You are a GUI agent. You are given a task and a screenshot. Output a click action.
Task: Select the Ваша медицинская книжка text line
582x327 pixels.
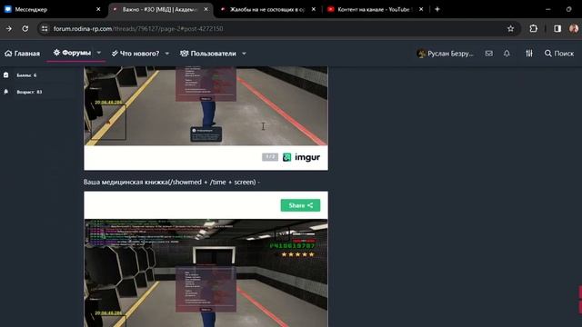tap(172, 182)
